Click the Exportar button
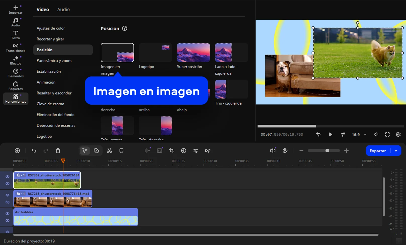The width and height of the screenshot is (406, 245). click(x=378, y=151)
